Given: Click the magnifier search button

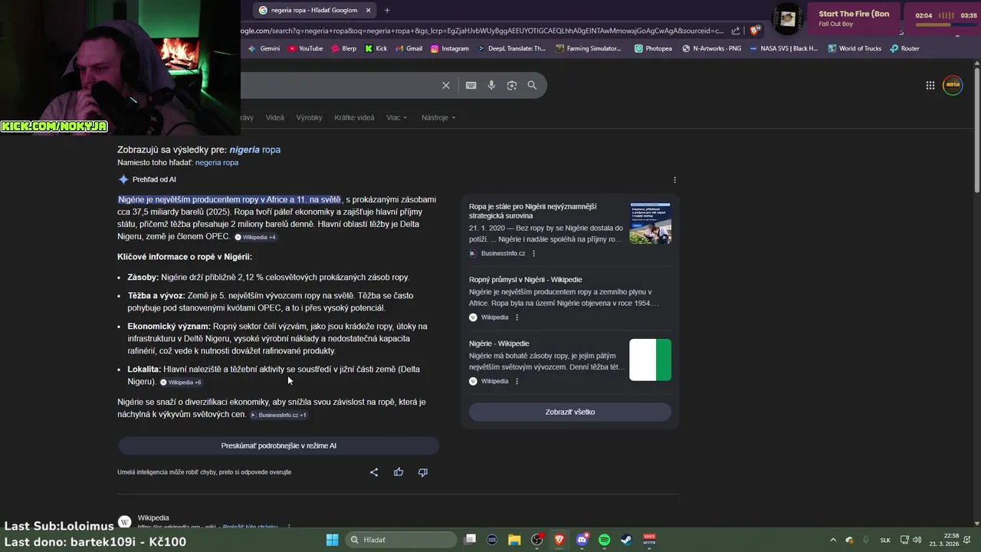Looking at the screenshot, I should click(532, 85).
